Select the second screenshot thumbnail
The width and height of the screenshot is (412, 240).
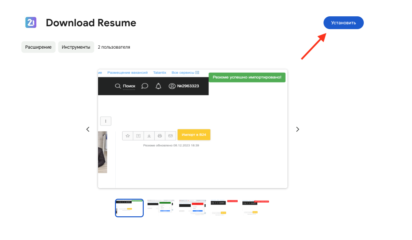[x=161, y=208]
